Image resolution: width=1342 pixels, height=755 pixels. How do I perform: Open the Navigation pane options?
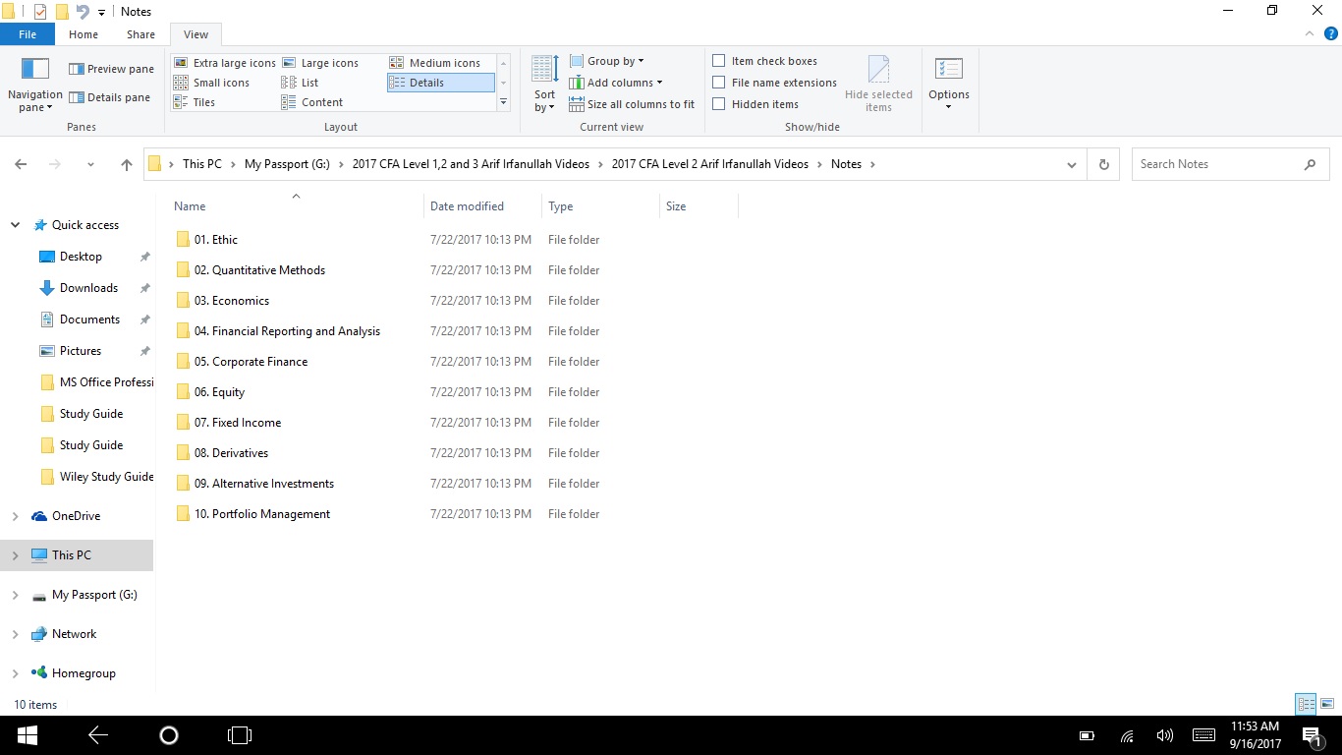pos(35,86)
